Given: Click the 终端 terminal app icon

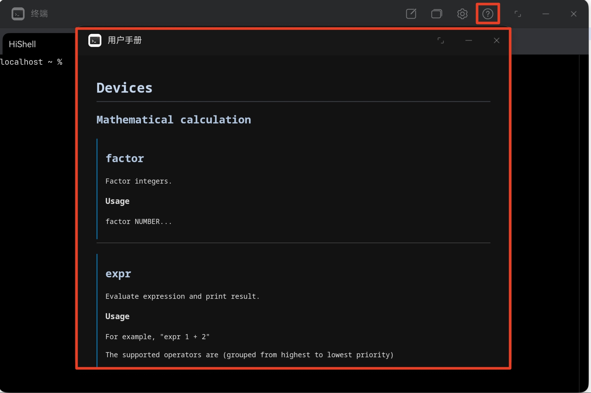Looking at the screenshot, I should pos(18,14).
